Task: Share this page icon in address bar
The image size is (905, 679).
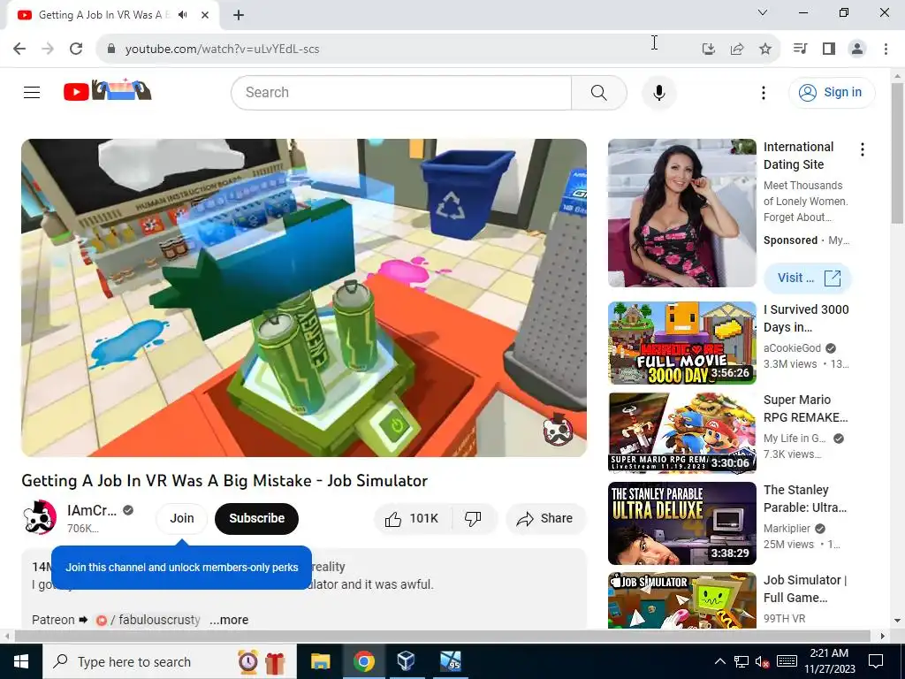Action: 737,49
